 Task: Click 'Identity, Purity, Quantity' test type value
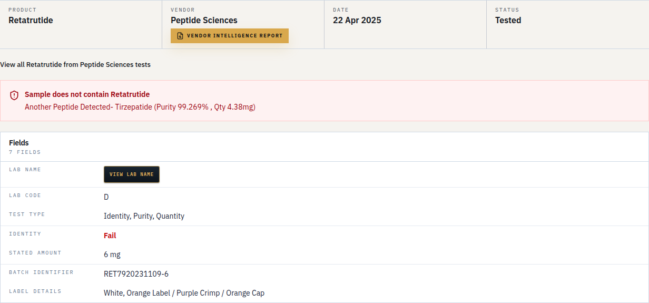point(144,216)
